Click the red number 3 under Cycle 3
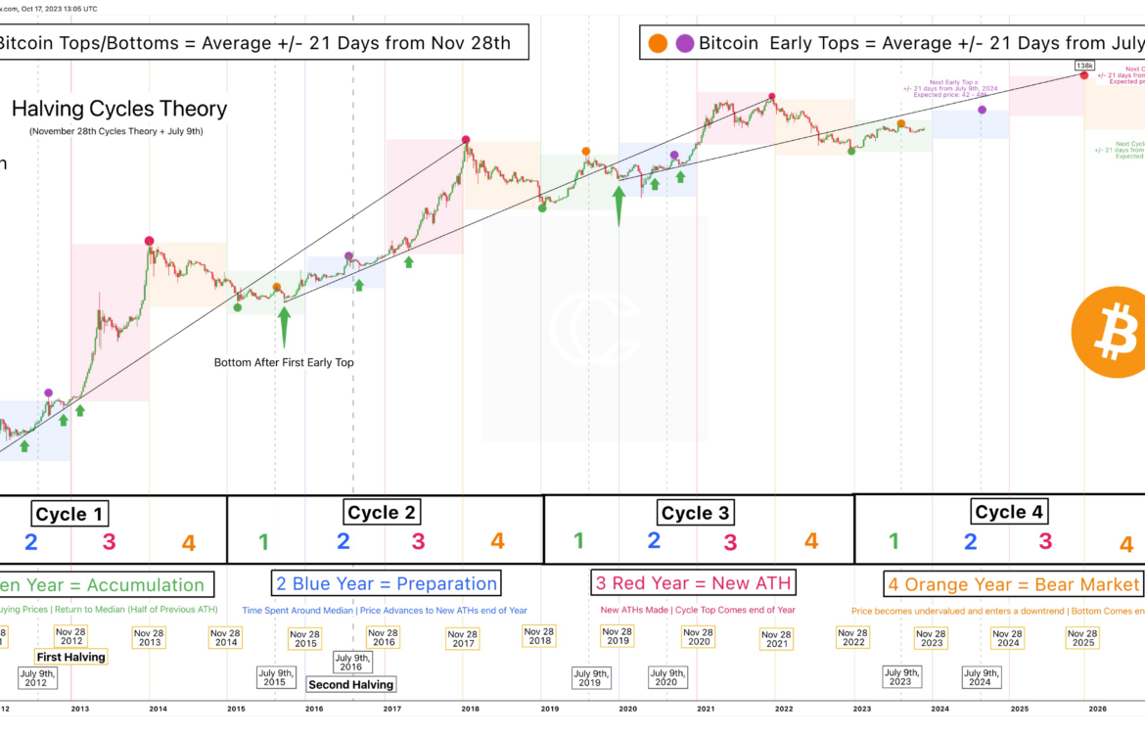The image size is (1145, 736). click(x=729, y=542)
